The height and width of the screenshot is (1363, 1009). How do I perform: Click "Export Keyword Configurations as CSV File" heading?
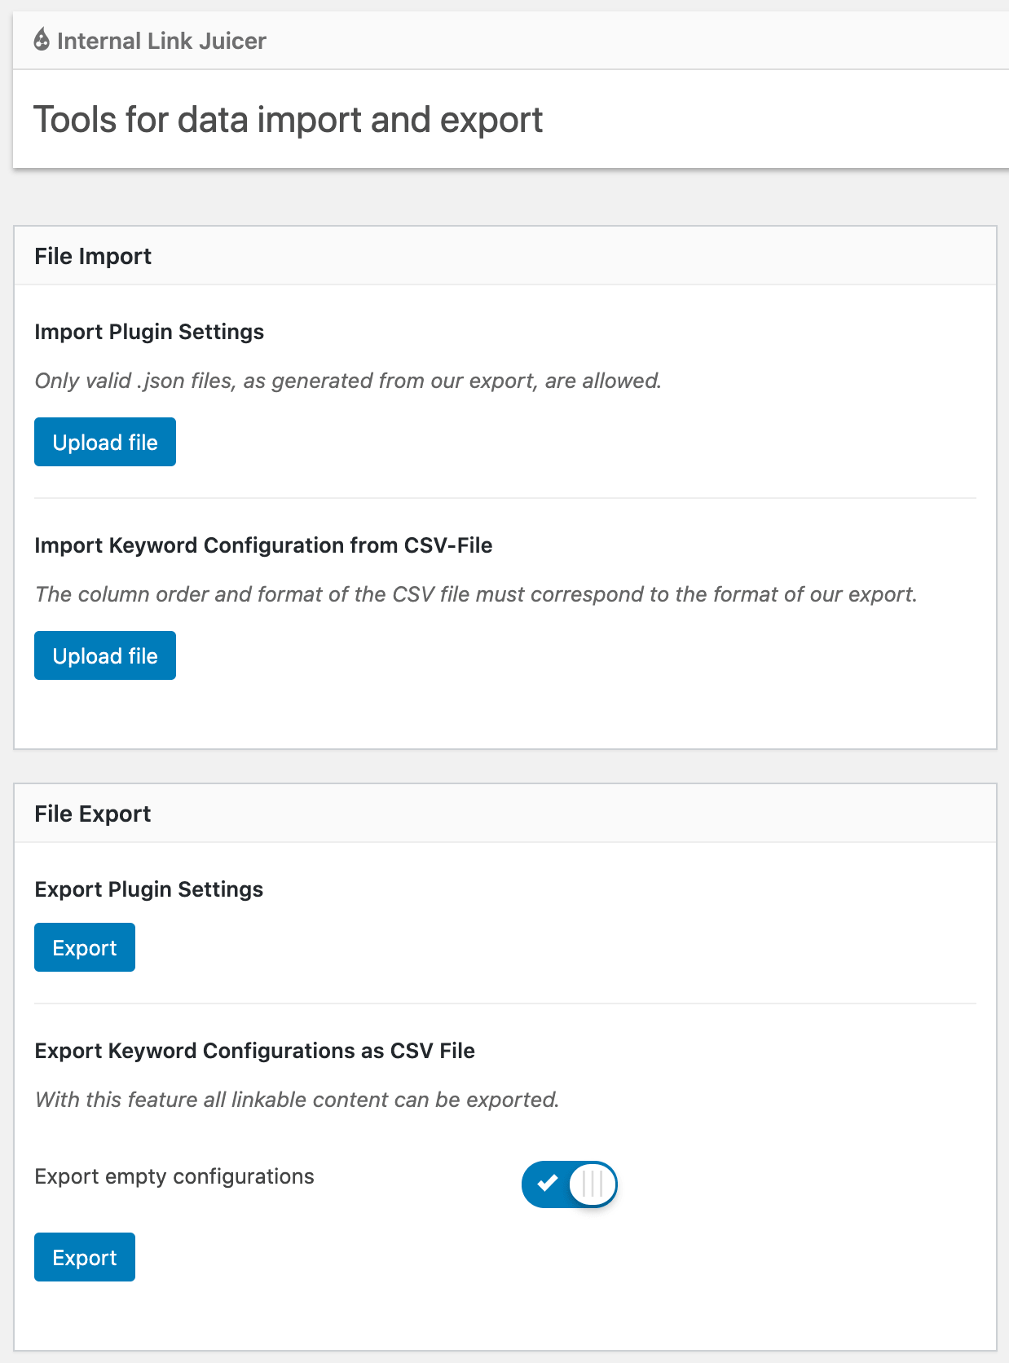pos(254,1051)
